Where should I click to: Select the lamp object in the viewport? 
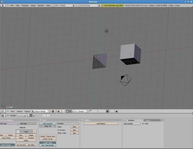107,31
